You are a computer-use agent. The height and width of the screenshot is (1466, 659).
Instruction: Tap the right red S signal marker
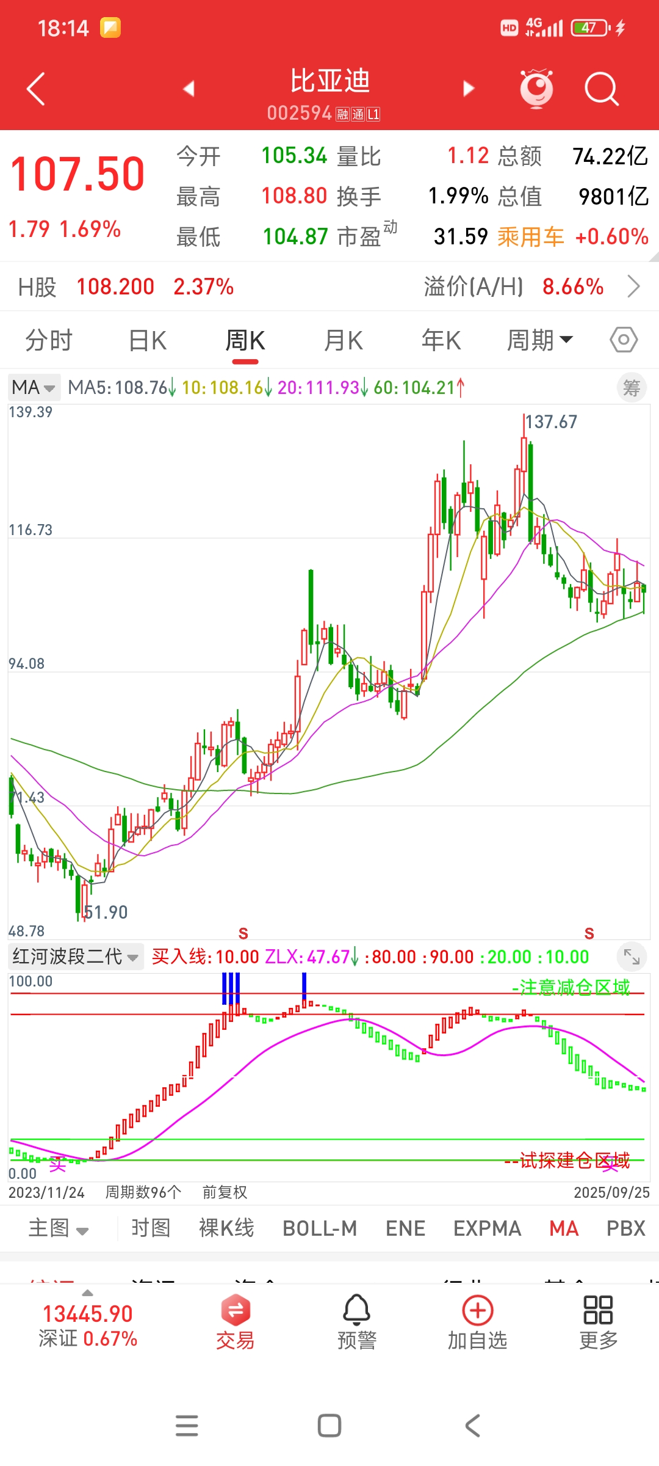[589, 933]
